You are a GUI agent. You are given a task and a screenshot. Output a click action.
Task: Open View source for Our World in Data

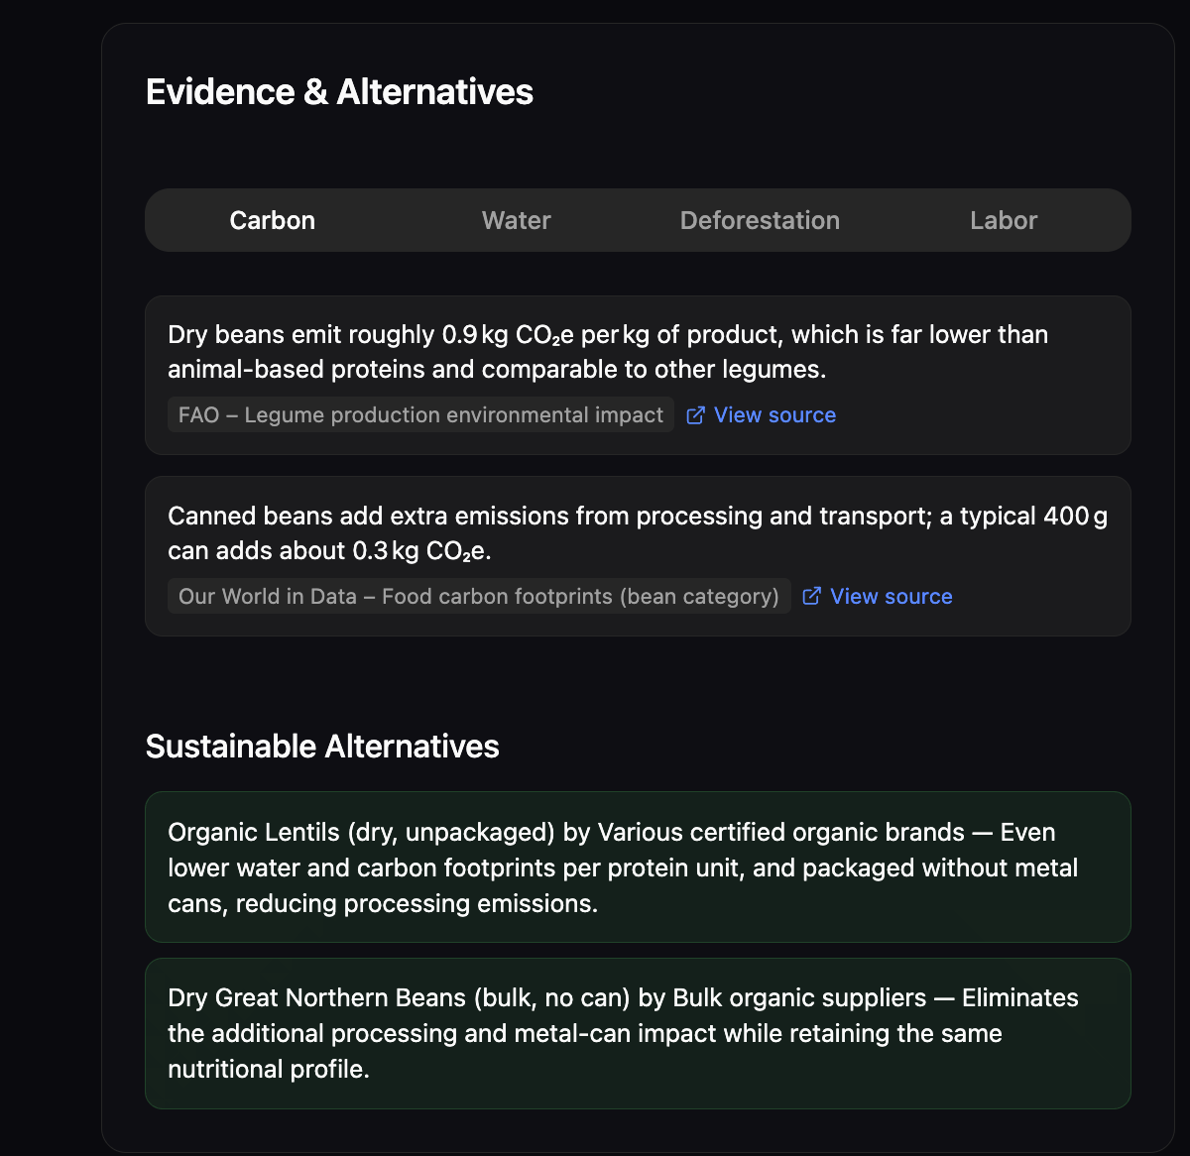[x=891, y=597]
